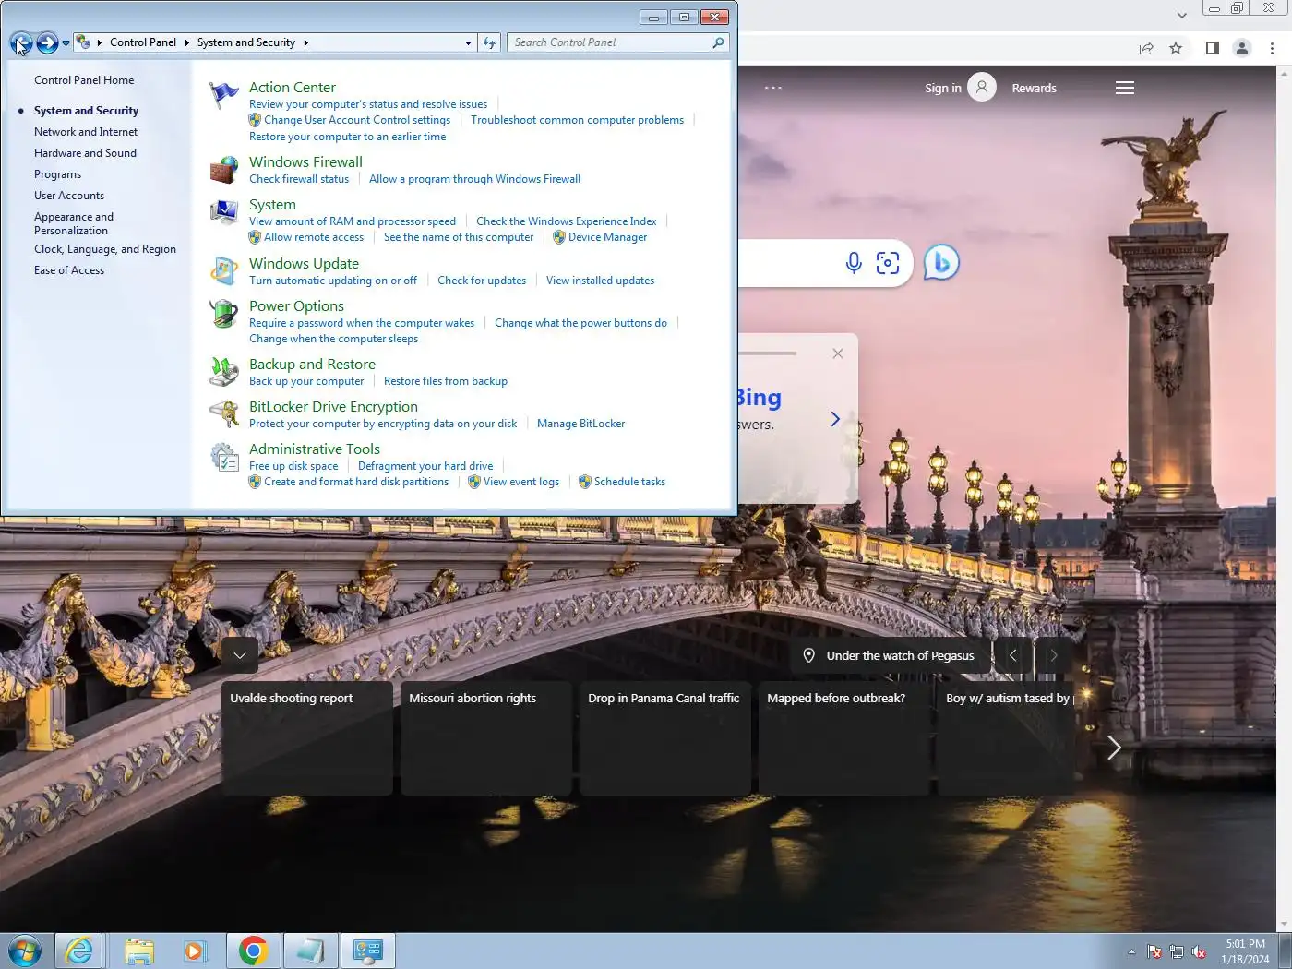Viewport: 1292px width, 969px height.
Task: Click the Windows Update icon
Action: (224, 271)
